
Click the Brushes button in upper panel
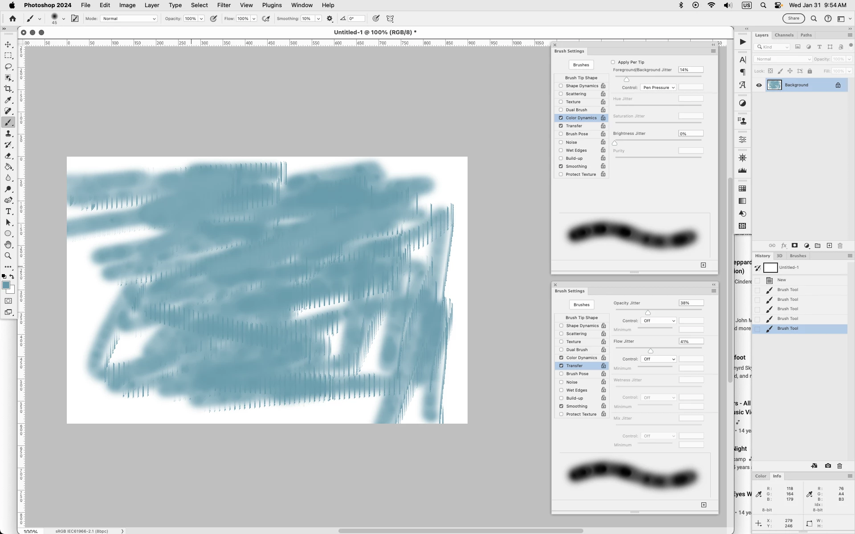pyautogui.click(x=581, y=65)
